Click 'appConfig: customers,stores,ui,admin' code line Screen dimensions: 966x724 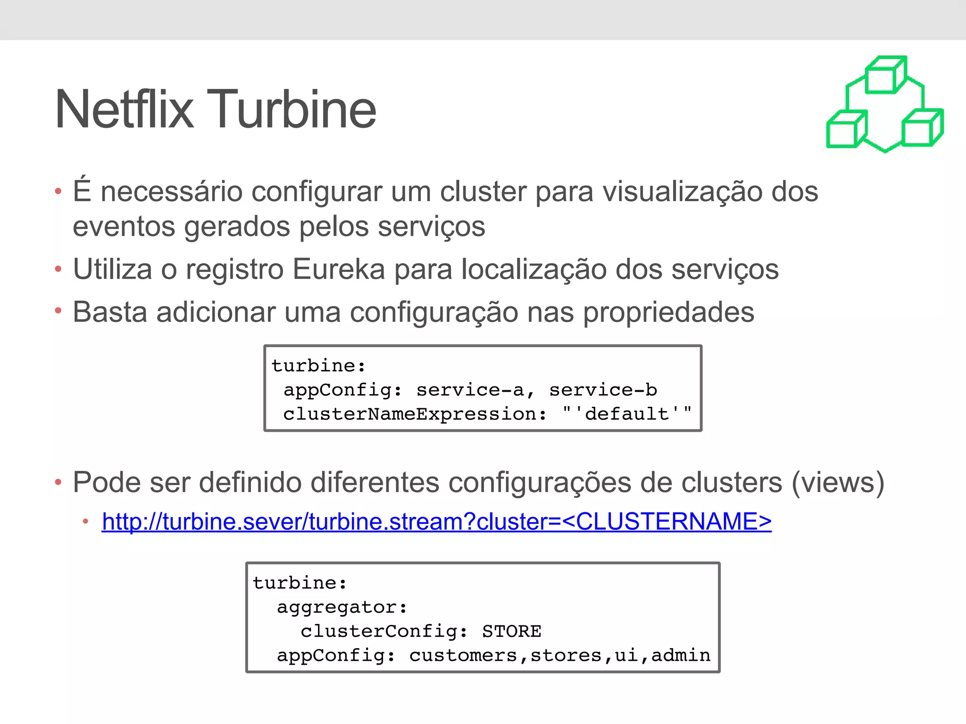[493, 656]
